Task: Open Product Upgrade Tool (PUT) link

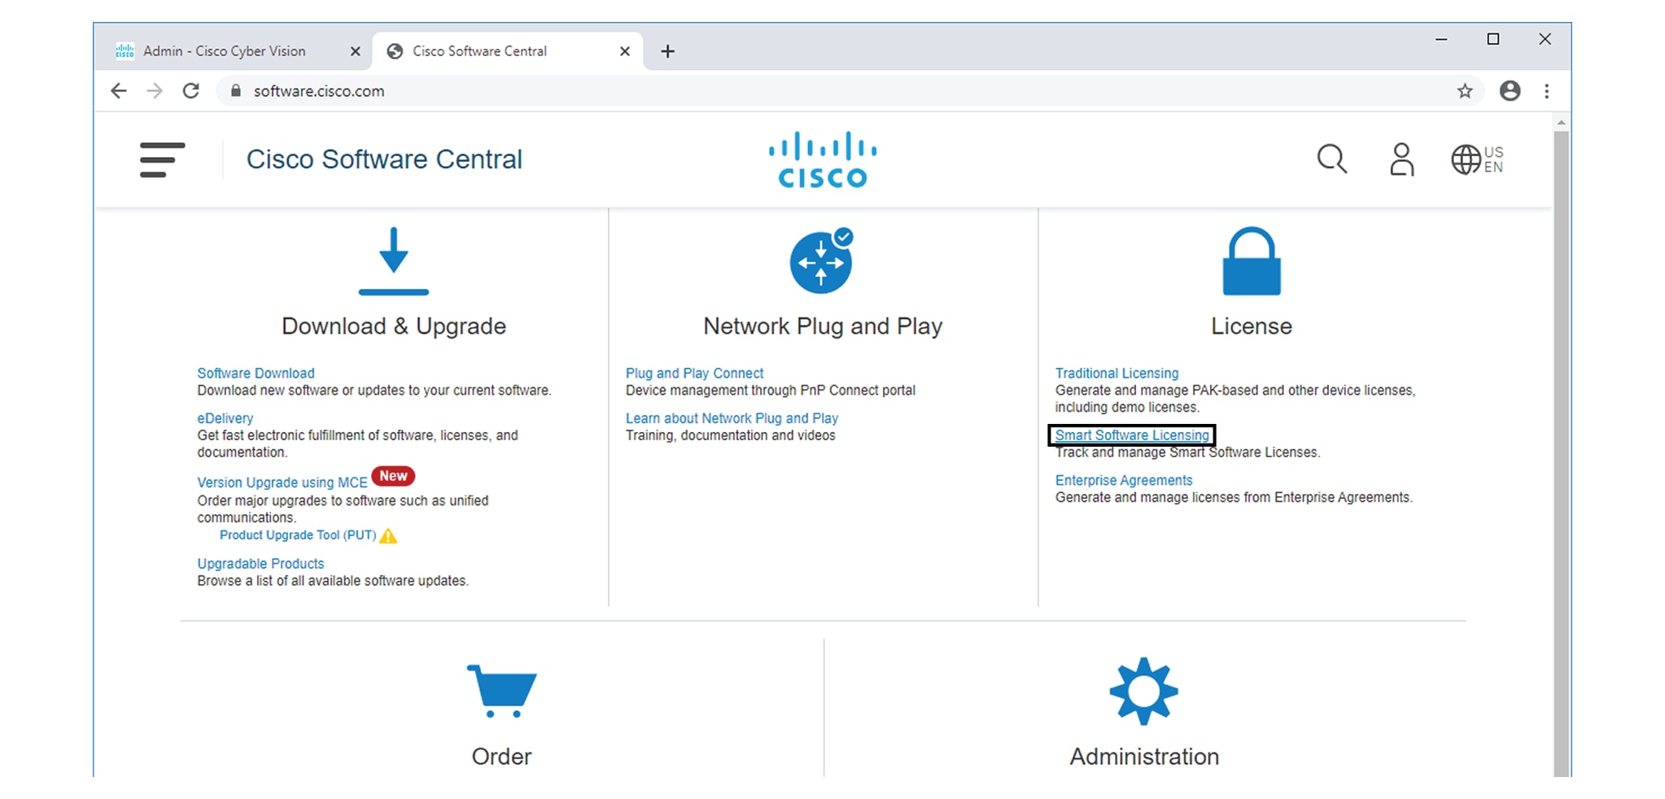Action: coord(298,535)
